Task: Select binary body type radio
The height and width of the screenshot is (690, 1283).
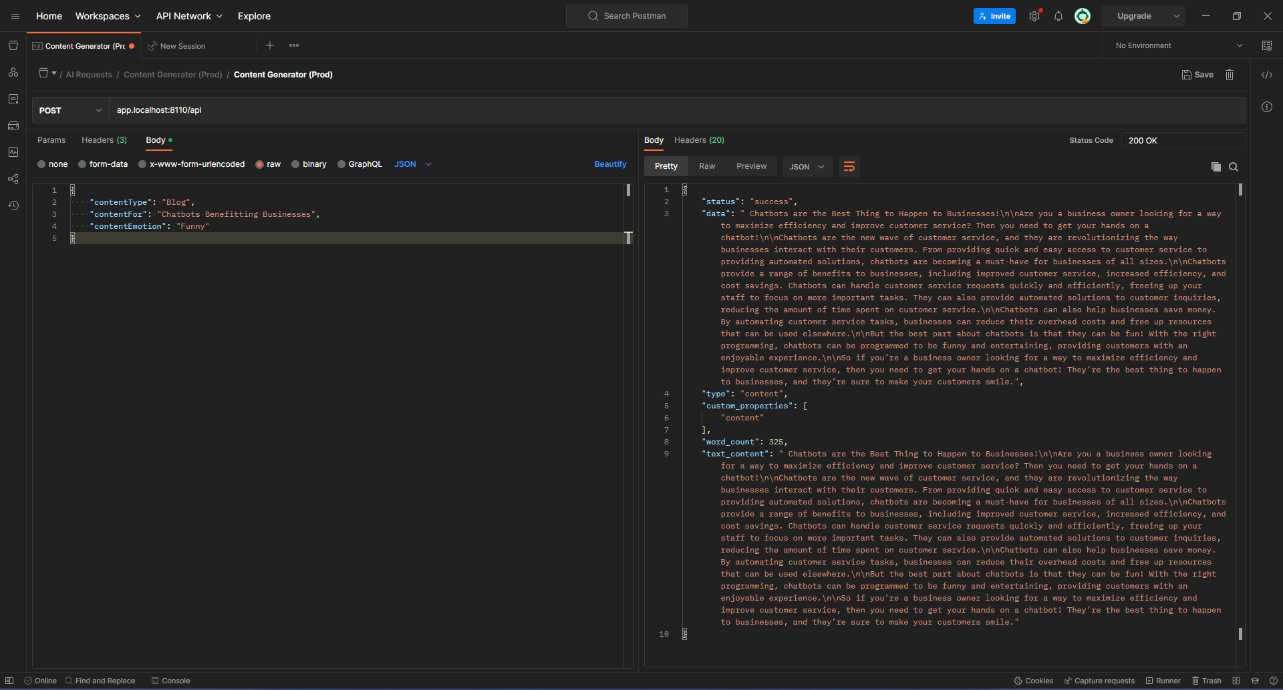Action: [x=295, y=164]
